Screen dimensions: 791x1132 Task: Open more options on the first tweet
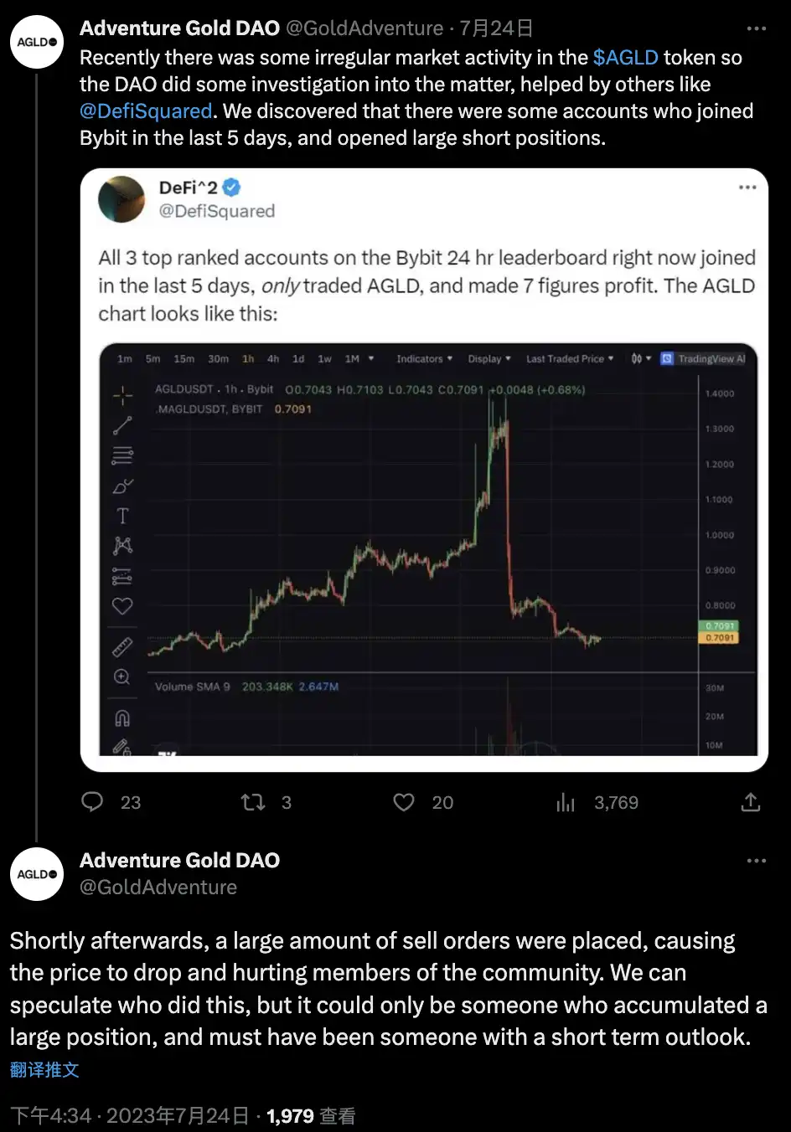(x=756, y=28)
